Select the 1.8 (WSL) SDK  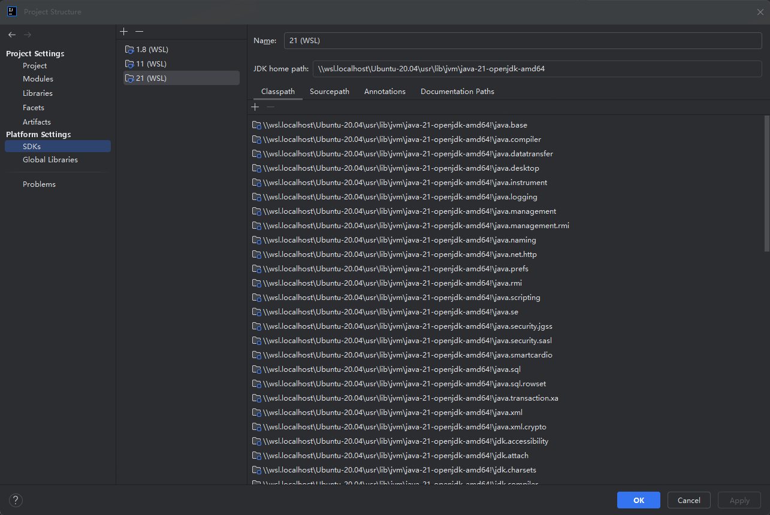click(152, 49)
